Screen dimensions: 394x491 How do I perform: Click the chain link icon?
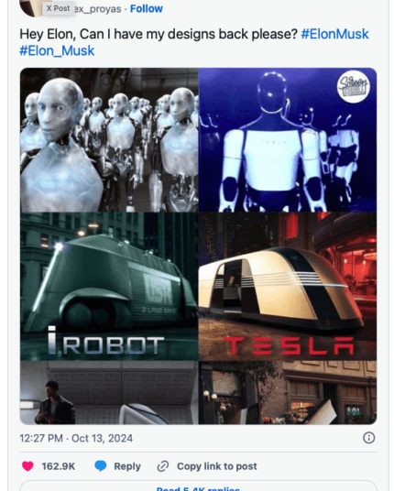(163, 466)
